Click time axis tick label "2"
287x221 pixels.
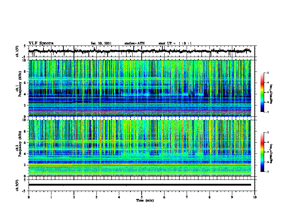tap(74, 197)
